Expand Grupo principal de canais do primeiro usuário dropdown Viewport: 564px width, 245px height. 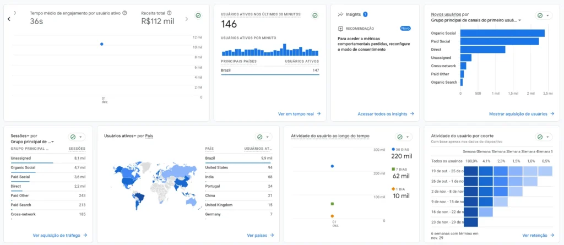tap(519, 20)
